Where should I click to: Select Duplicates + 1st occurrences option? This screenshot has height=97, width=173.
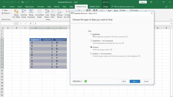91,41
